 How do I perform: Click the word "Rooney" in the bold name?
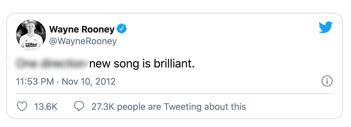tap(99, 29)
